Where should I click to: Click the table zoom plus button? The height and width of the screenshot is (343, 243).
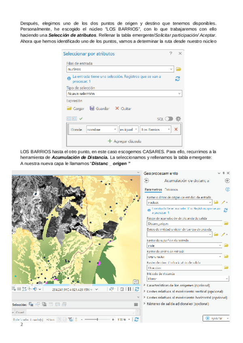113,320
